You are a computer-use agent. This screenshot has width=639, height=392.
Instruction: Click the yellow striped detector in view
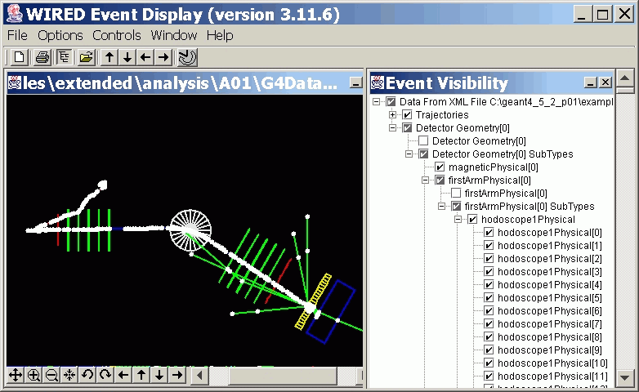pos(313,301)
